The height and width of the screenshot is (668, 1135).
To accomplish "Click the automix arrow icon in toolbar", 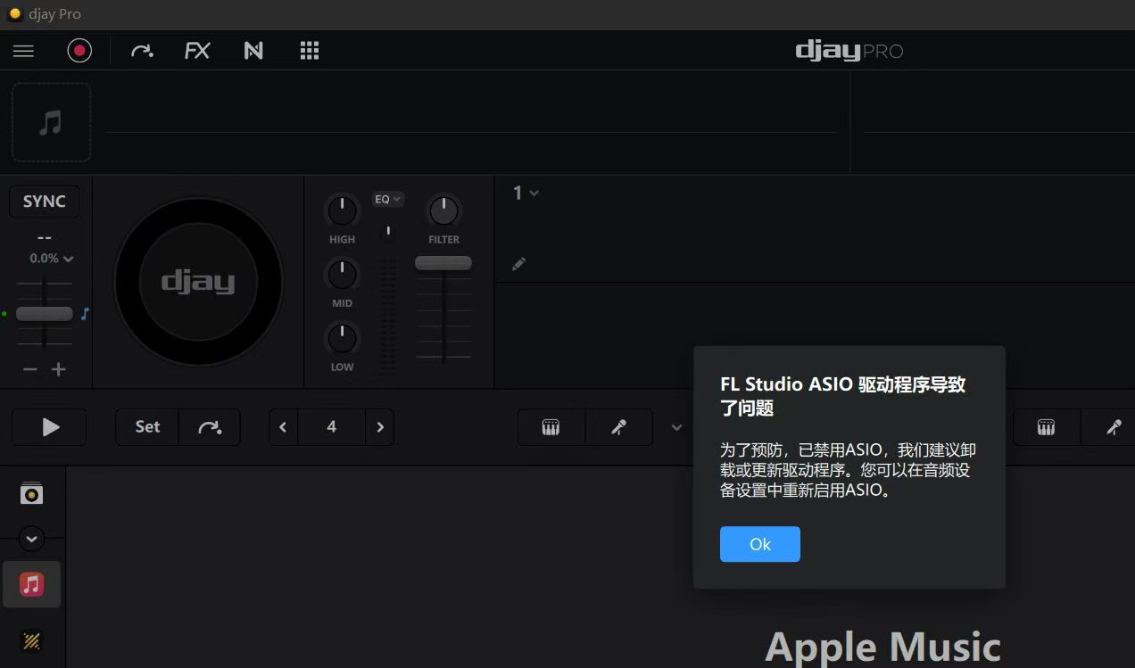I will click(142, 51).
